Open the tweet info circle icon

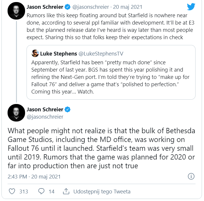pos(191,176)
